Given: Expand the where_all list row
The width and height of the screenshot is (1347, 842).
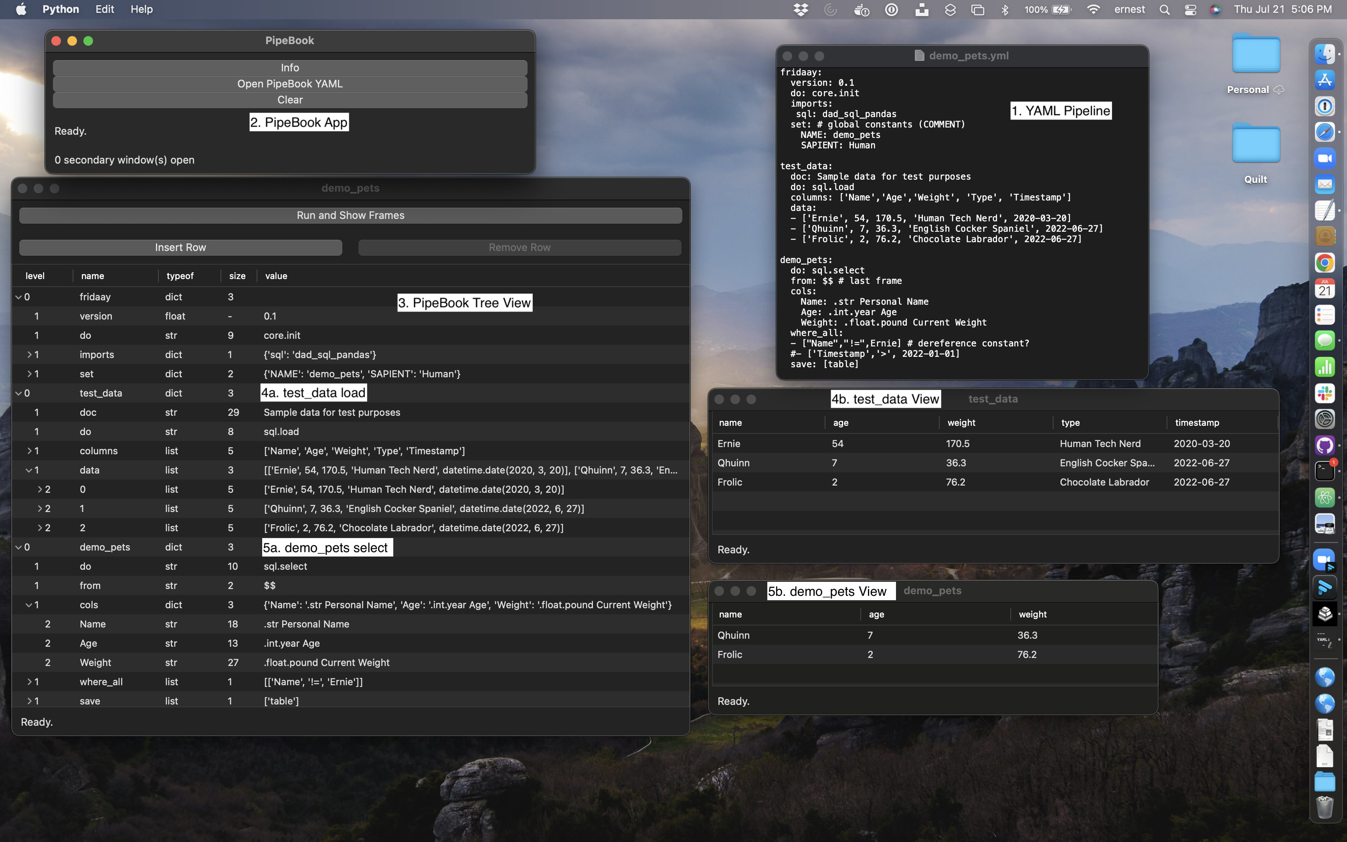Looking at the screenshot, I should [30, 682].
